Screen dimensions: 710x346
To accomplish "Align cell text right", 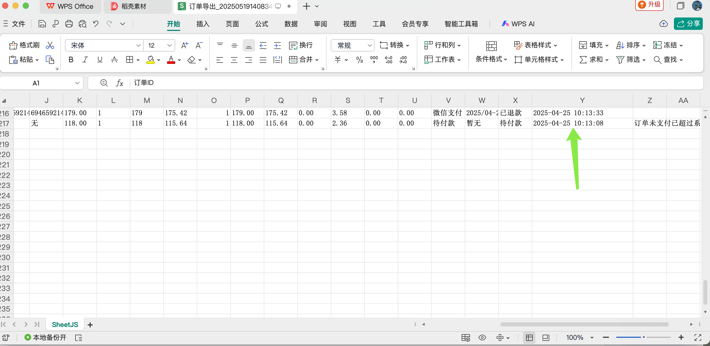I will tap(249, 59).
